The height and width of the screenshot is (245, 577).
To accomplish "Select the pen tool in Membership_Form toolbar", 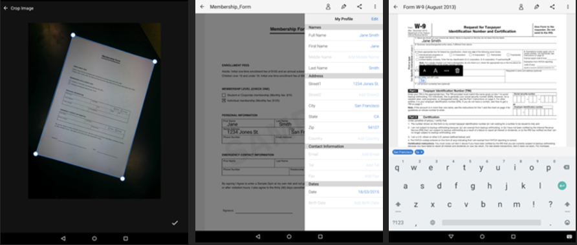I will point(343,6).
